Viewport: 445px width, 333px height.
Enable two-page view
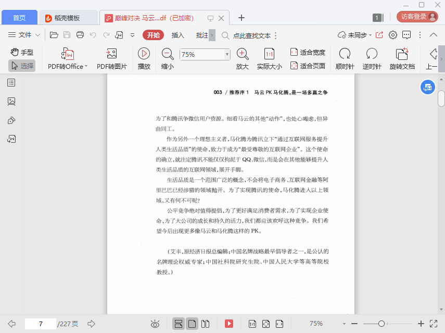(x=205, y=324)
